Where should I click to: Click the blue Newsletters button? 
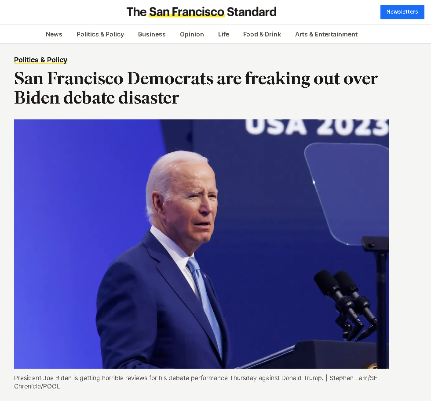pos(402,12)
